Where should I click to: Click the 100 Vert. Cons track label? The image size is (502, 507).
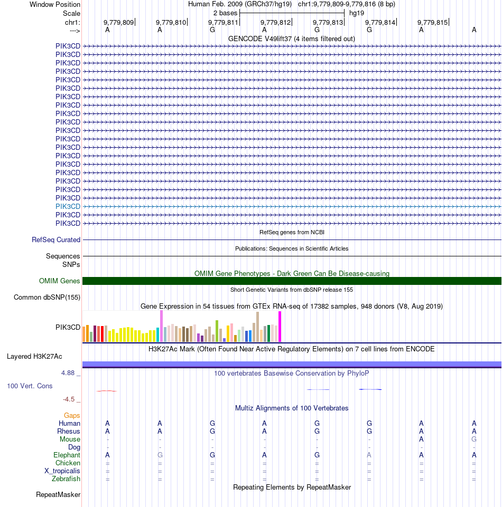pos(30,386)
